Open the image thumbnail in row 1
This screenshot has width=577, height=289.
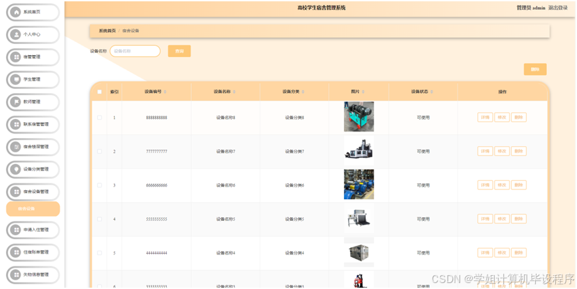point(359,117)
